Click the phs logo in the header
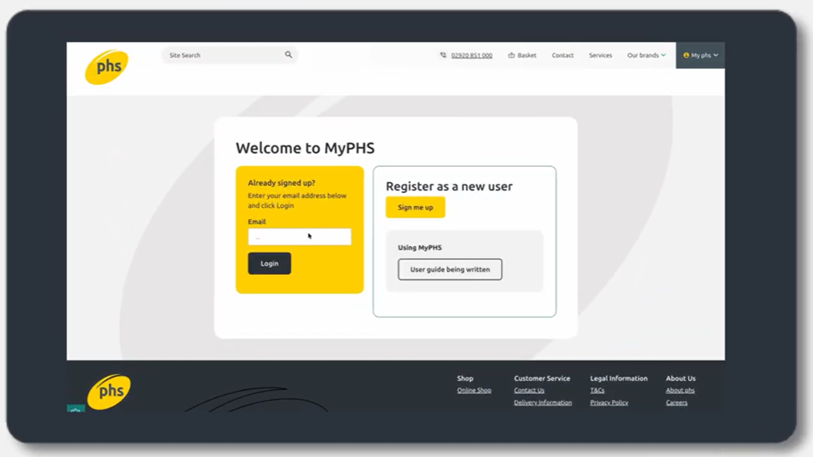Viewport: 813px width, 457px height. click(x=107, y=67)
